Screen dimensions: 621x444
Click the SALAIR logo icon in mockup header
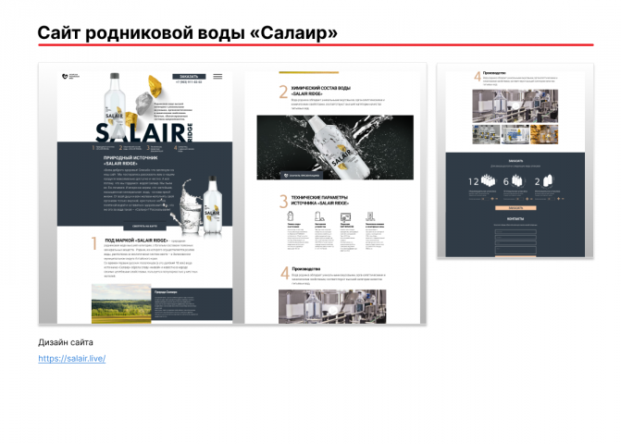(x=65, y=76)
